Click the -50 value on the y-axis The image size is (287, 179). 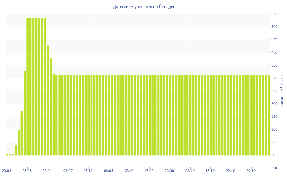point(274,168)
